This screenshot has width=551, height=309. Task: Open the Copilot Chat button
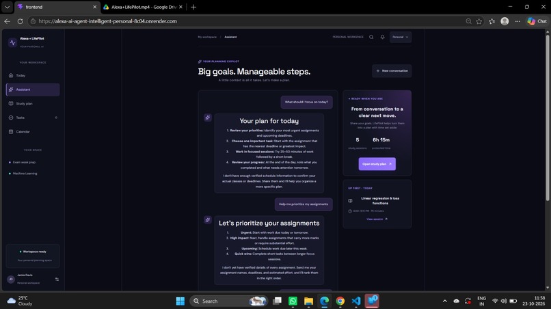(x=537, y=21)
